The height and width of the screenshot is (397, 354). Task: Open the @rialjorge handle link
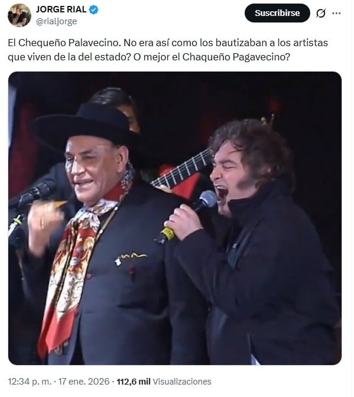(56, 21)
